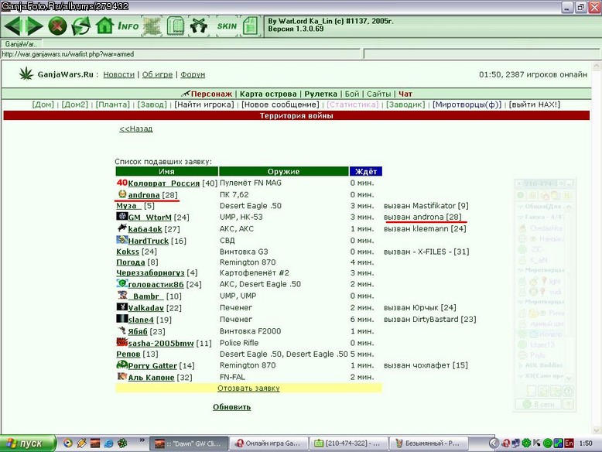Click the Отозвать заявку link
602x452 pixels.
click(248, 389)
